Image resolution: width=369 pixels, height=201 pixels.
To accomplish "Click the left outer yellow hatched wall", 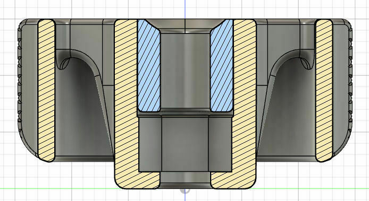I will (46, 90).
